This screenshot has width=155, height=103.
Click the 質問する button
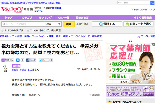[x=107, y=24]
